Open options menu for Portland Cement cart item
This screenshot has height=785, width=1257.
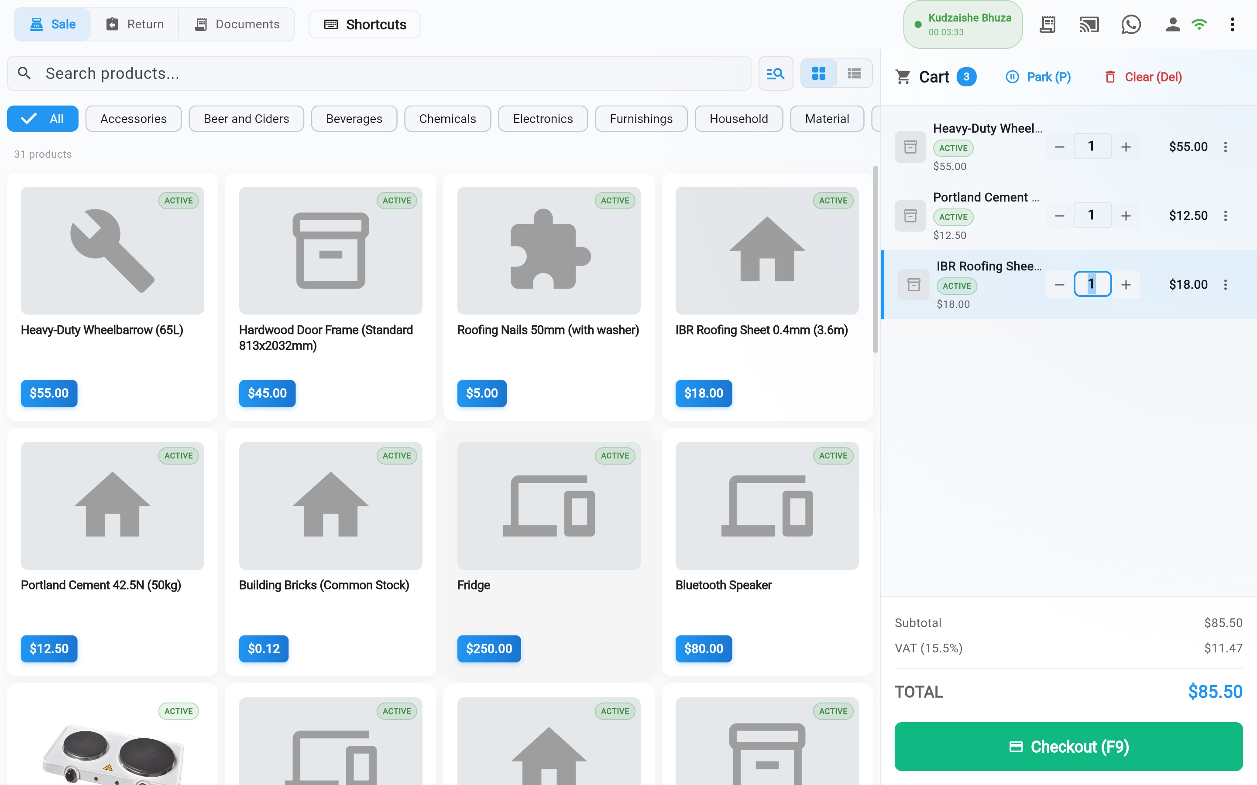1225,215
